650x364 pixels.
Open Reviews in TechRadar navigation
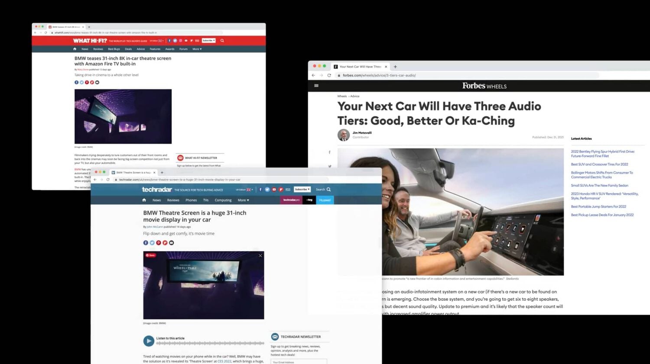pos(173,200)
